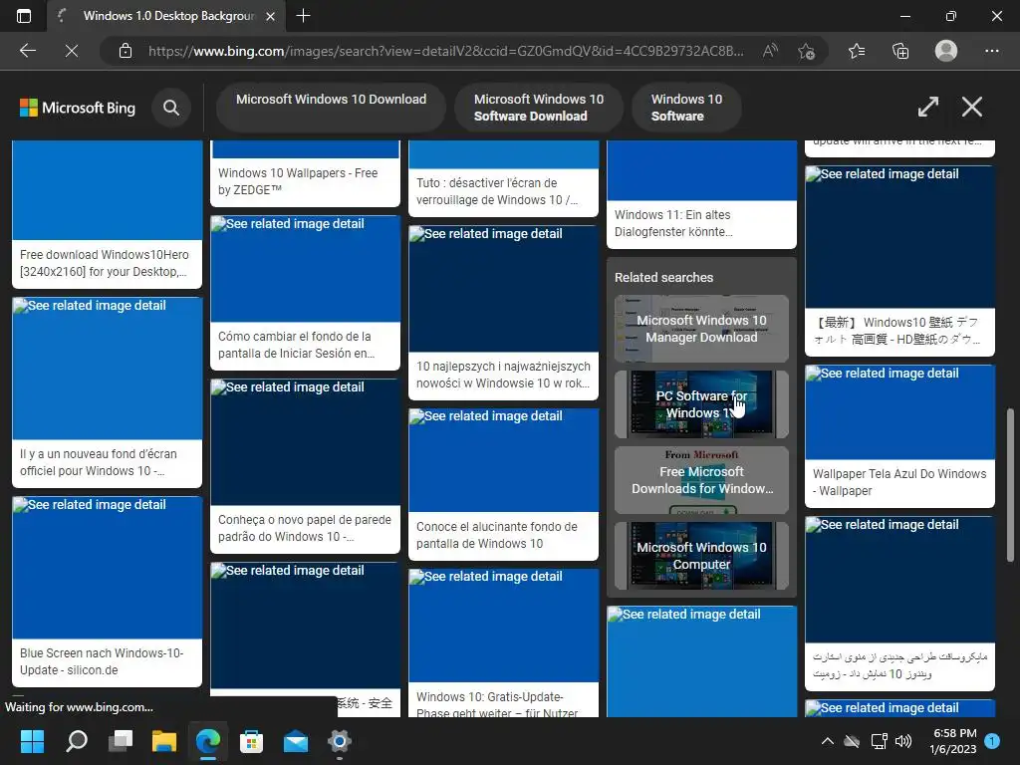Open taskbar Search

(76, 740)
